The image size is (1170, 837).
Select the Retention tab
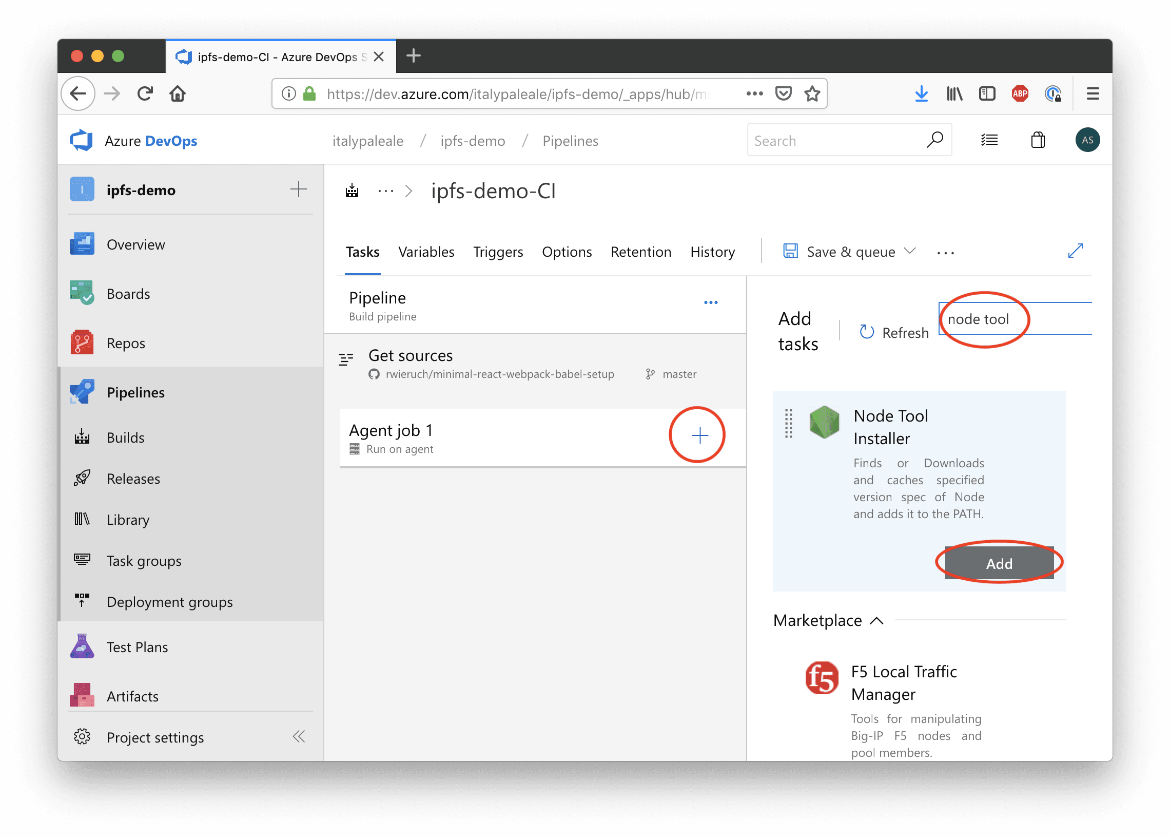pyautogui.click(x=640, y=252)
